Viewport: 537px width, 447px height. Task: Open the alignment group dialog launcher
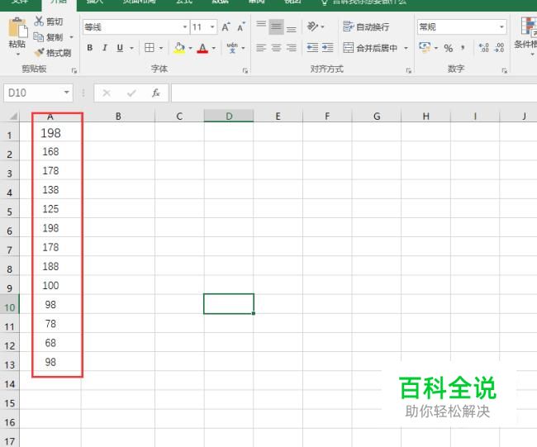409,70
